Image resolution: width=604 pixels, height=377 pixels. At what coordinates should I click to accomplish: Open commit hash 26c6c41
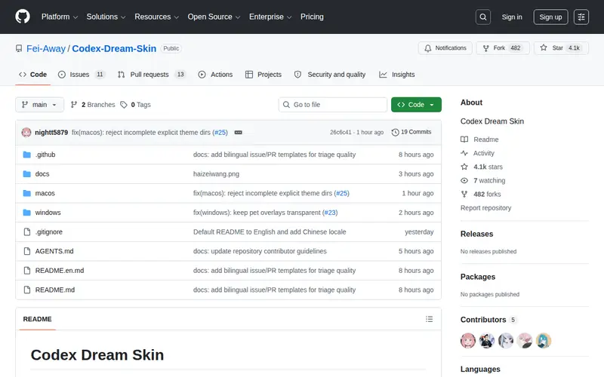[341, 133]
